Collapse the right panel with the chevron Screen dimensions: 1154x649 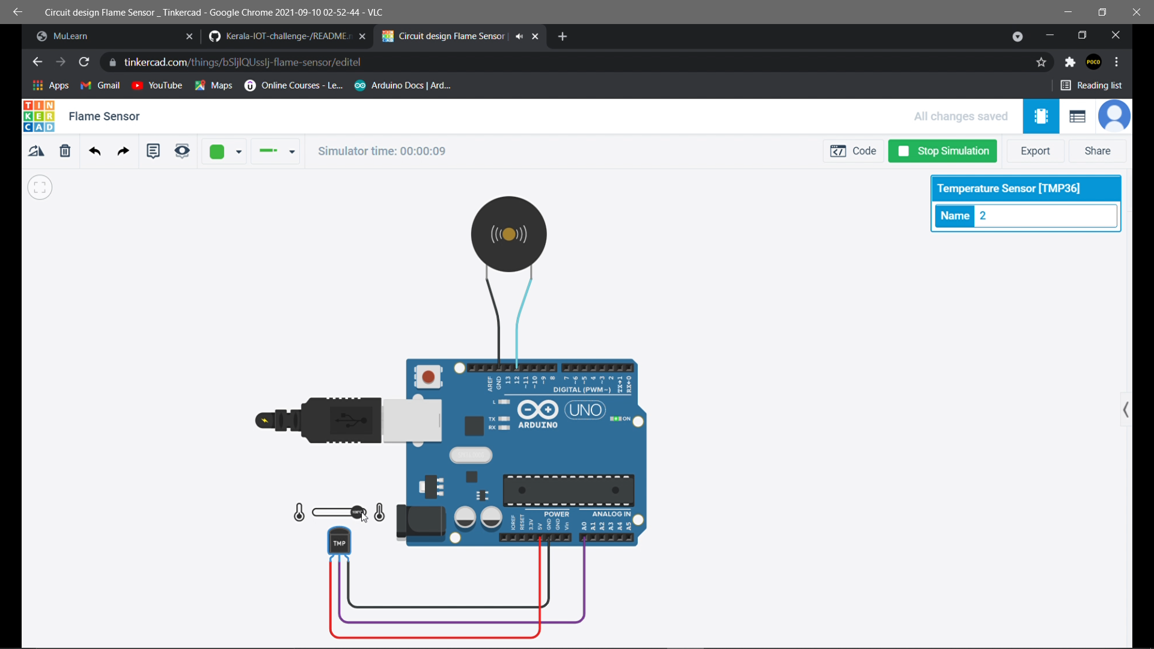pyautogui.click(x=1126, y=409)
